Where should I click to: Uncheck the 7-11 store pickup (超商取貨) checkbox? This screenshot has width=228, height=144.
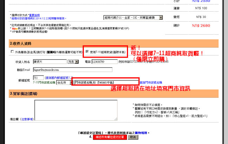87,52
